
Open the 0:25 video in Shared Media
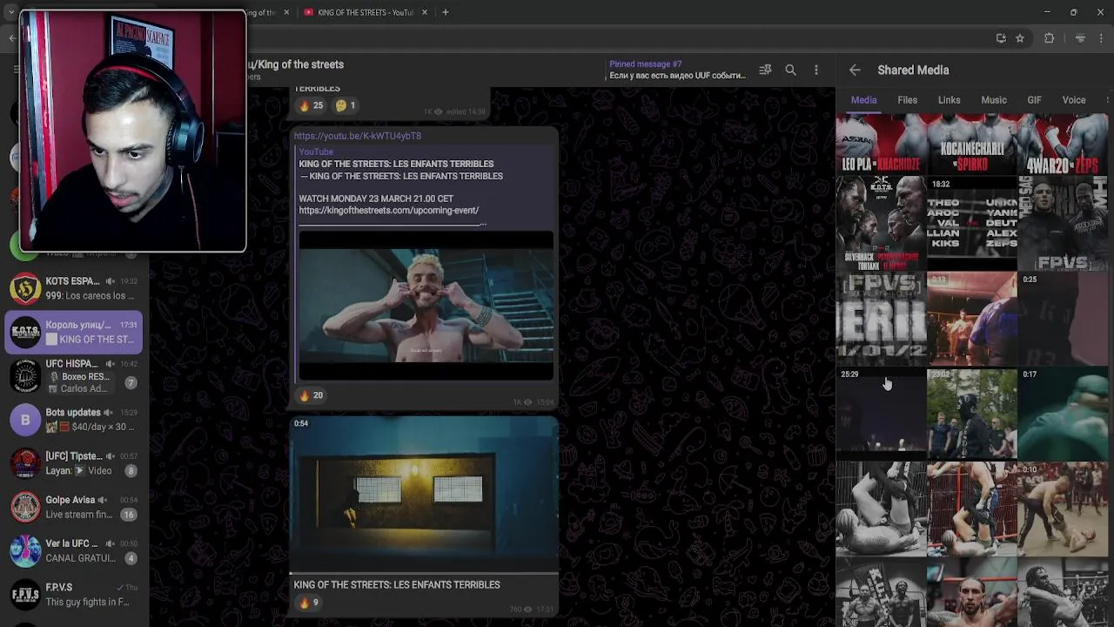tap(1064, 318)
